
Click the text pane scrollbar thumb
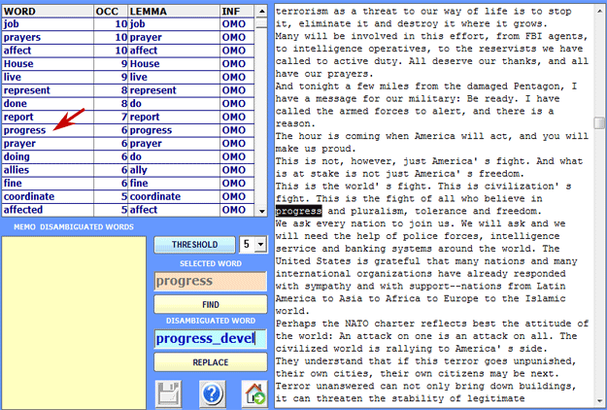point(599,122)
